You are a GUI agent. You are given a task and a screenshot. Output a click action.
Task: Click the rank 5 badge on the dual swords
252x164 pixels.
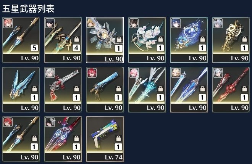(x=34, y=48)
